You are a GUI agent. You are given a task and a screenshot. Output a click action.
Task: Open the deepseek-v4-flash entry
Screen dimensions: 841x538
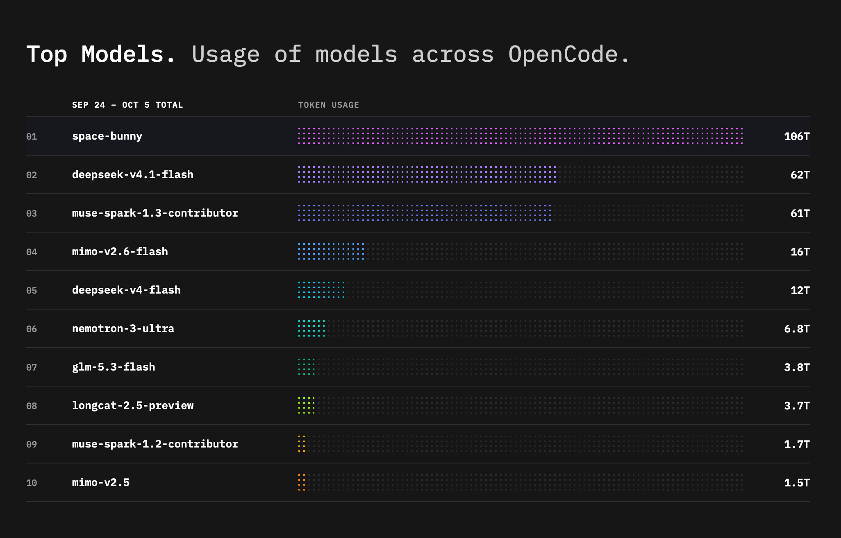(x=126, y=290)
